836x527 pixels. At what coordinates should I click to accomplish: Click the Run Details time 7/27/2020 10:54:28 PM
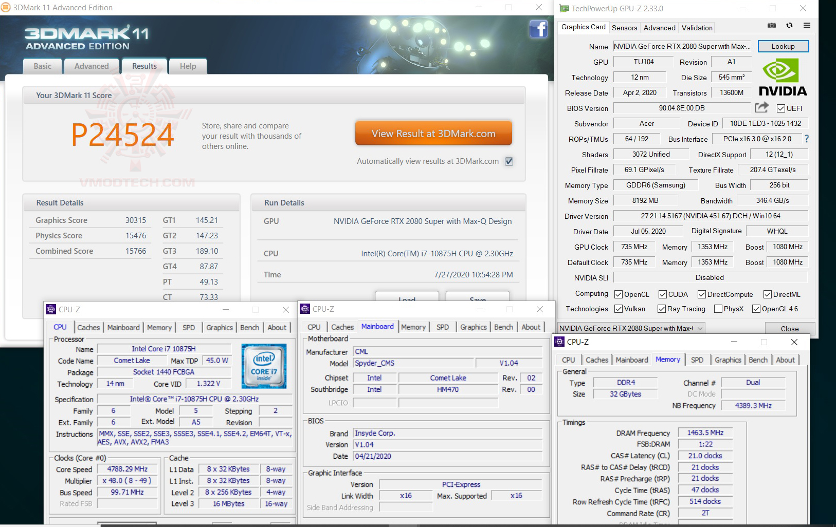point(474,275)
